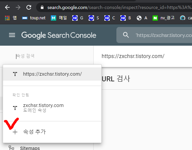Open the 메일 bookmark
Image resolution: width=192 pixels, height=150 pixels.
coord(59,18)
